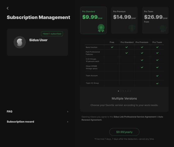The width and height of the screenshot is (174, 147).
Task: Click the Multiple Versions heading
Action: [124, 99]
